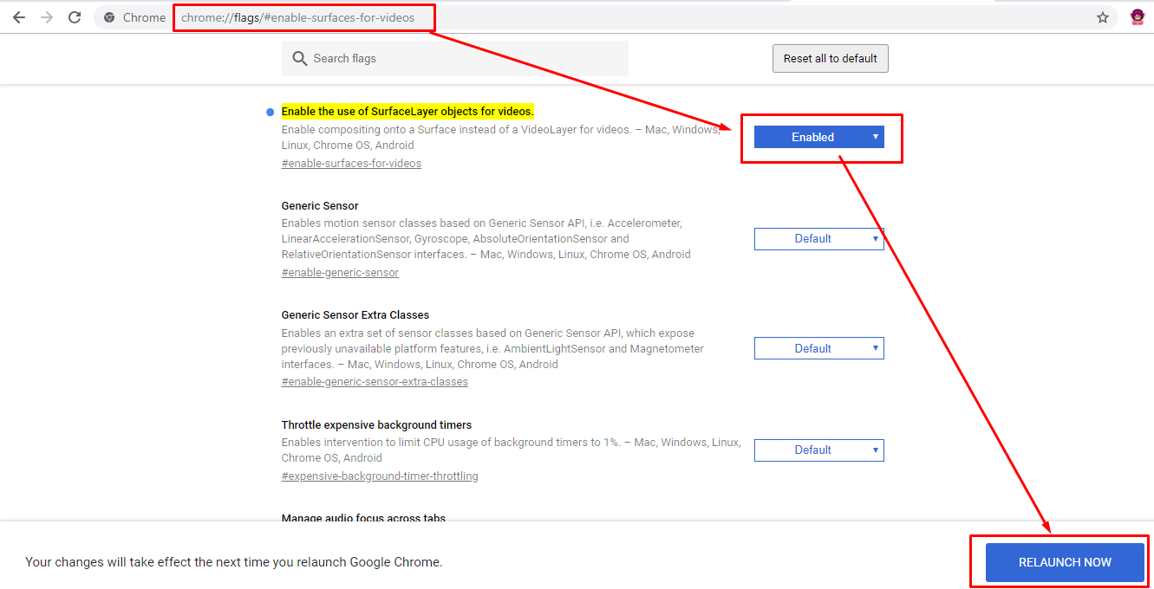Viewport: 1154px width, 589px height.
Task: Click the browser forward arrow
Action: point(47,17)
